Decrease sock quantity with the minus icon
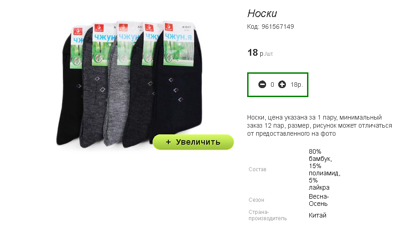 tap(262, 84)
